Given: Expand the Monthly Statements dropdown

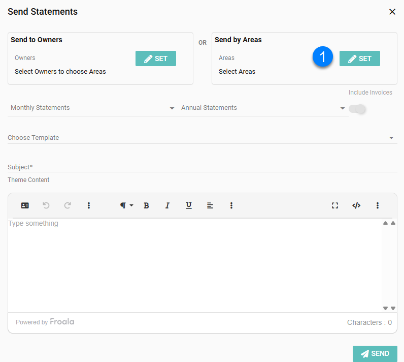Looking at the screenshot, I should [92, 108].
